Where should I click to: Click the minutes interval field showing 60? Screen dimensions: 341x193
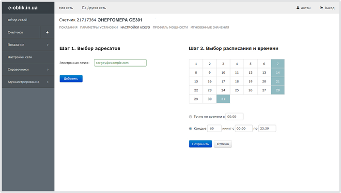tap(214, 128)
